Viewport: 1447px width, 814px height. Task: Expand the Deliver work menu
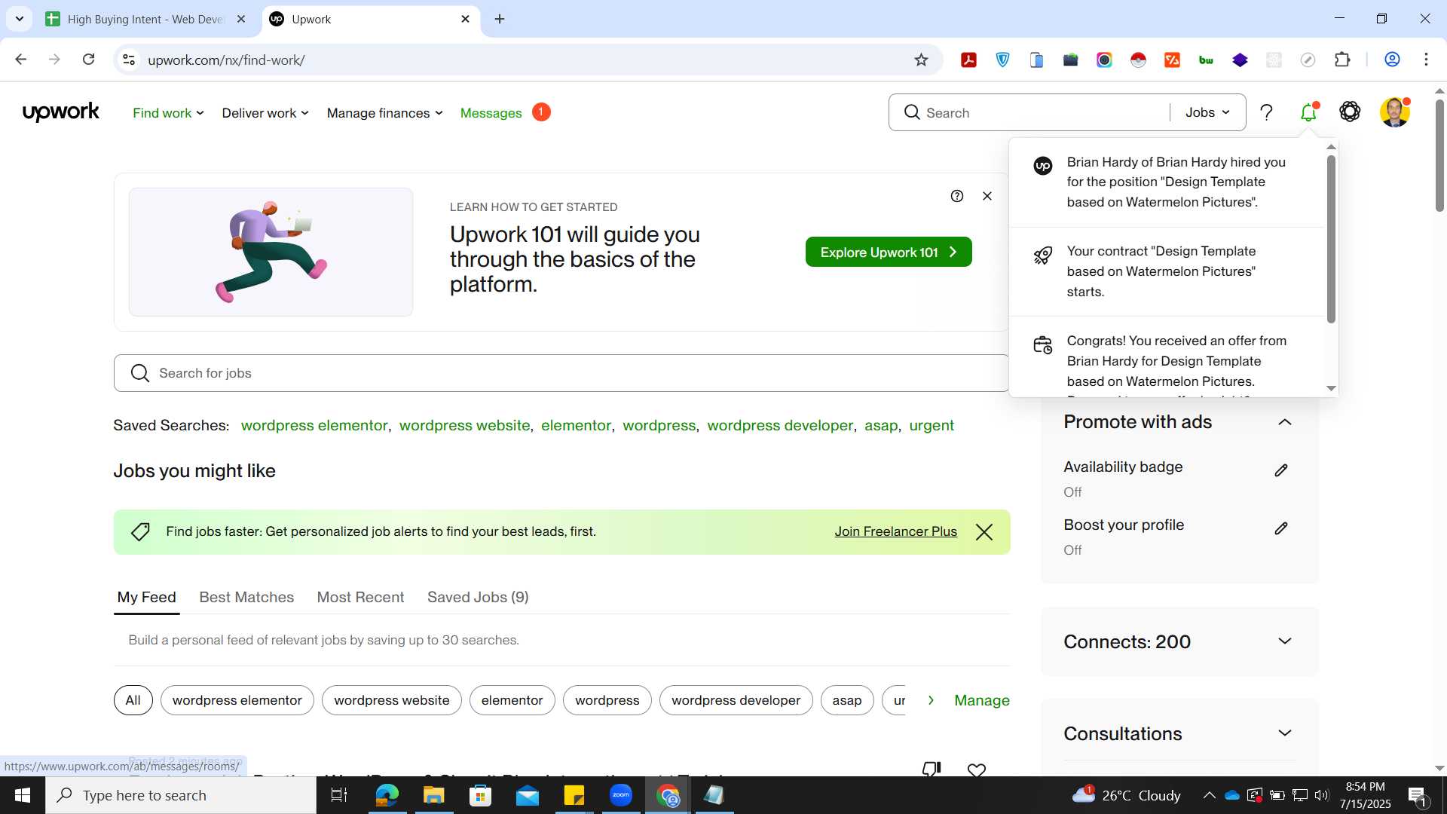[x=265, y=113]
